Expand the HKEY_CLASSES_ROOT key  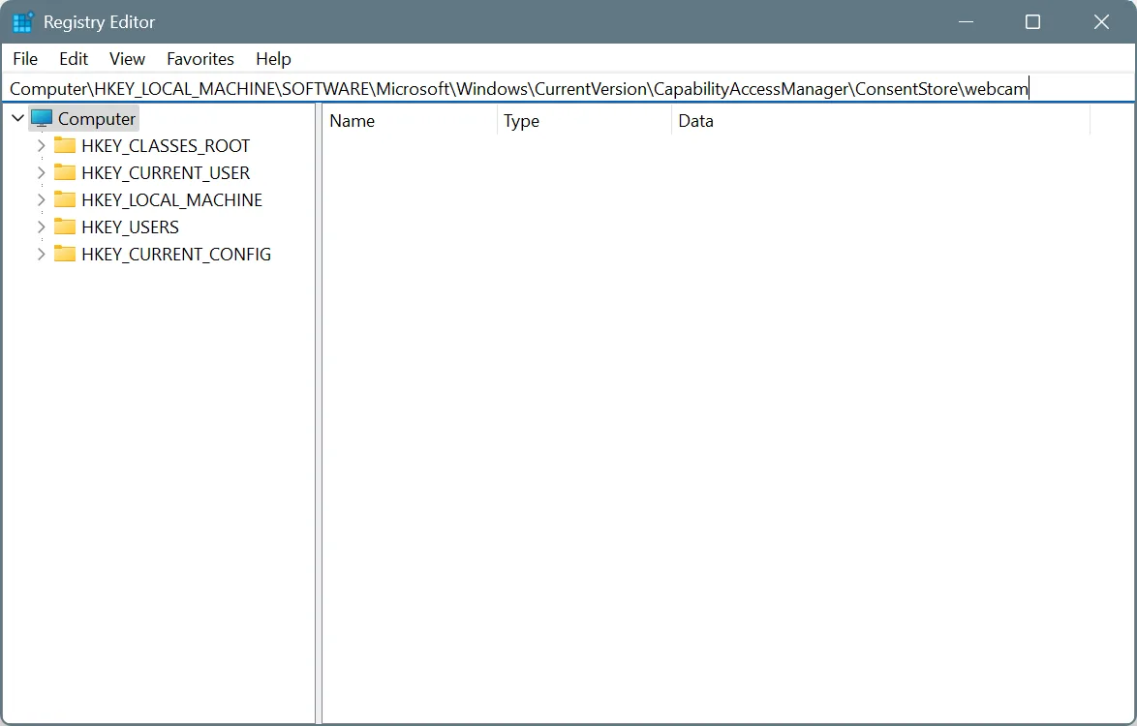(42, 145)
